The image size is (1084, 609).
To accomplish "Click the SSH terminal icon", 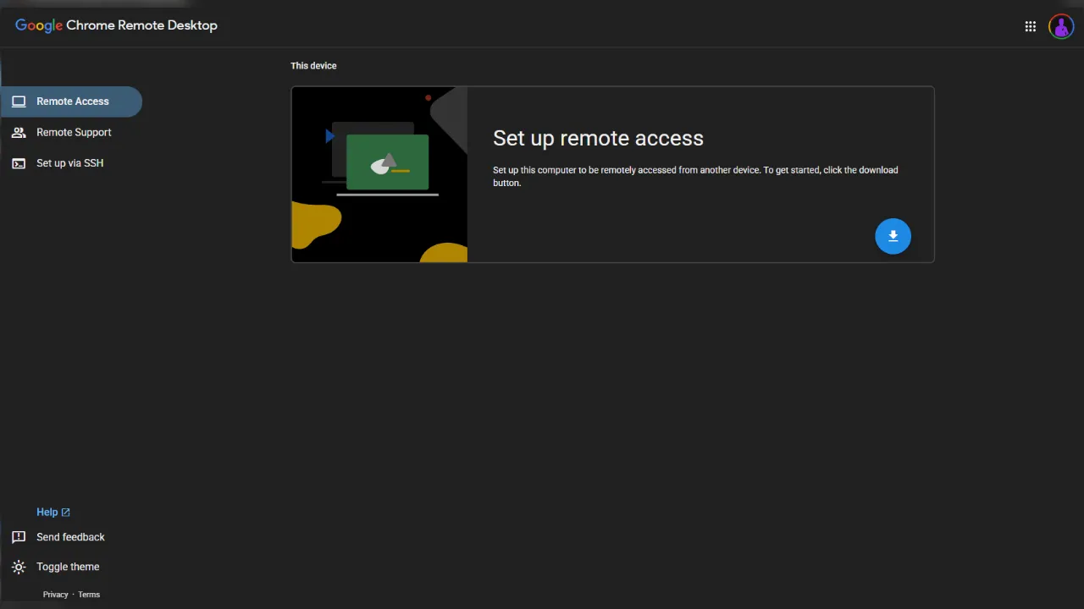I will [x=19, y=163].
